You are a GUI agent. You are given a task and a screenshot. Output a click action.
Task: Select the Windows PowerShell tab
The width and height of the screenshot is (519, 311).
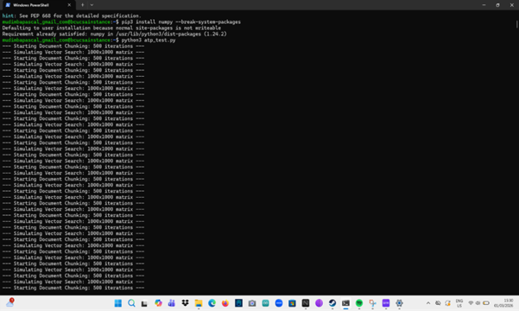(38, 5)
